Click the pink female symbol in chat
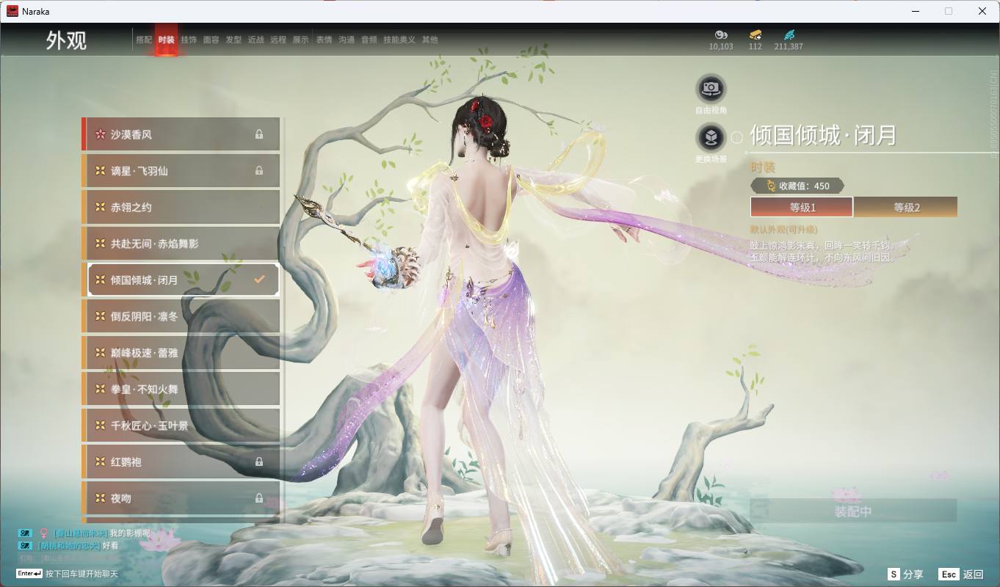The height and width of the screenshot is (587, 1000). pyautogui.click(x=43, y=533)
